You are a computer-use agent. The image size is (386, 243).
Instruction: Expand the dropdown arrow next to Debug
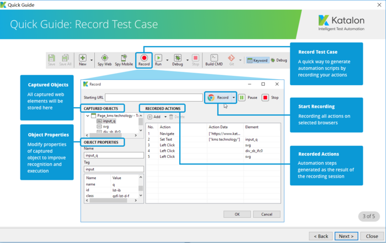[x=187, y=60]
